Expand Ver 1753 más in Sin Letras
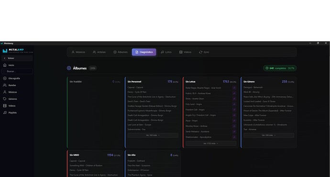 coord(210,144)
